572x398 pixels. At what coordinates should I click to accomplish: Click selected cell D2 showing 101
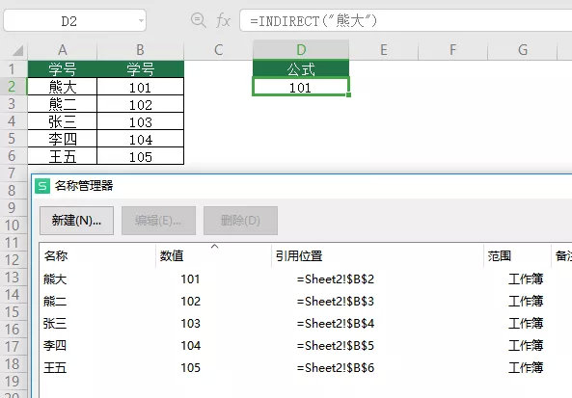(x=301, y=87)
